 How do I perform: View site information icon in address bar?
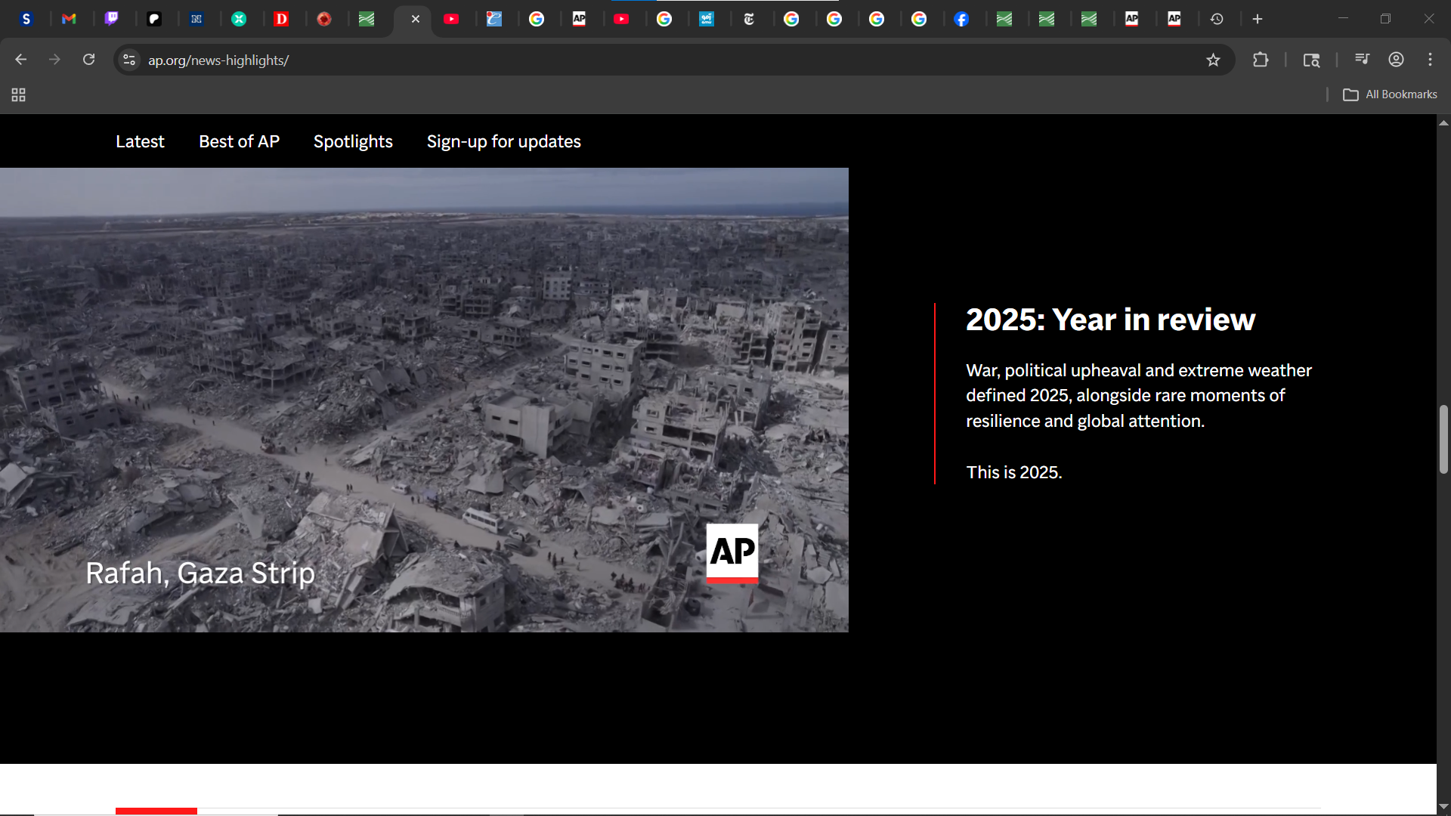[129, 60]
